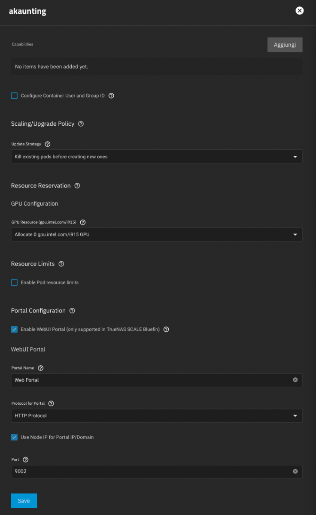Open Resource Limits help tooltip
Image resolution: width=316 pixels, height=515 pixels.
(61, 264)
